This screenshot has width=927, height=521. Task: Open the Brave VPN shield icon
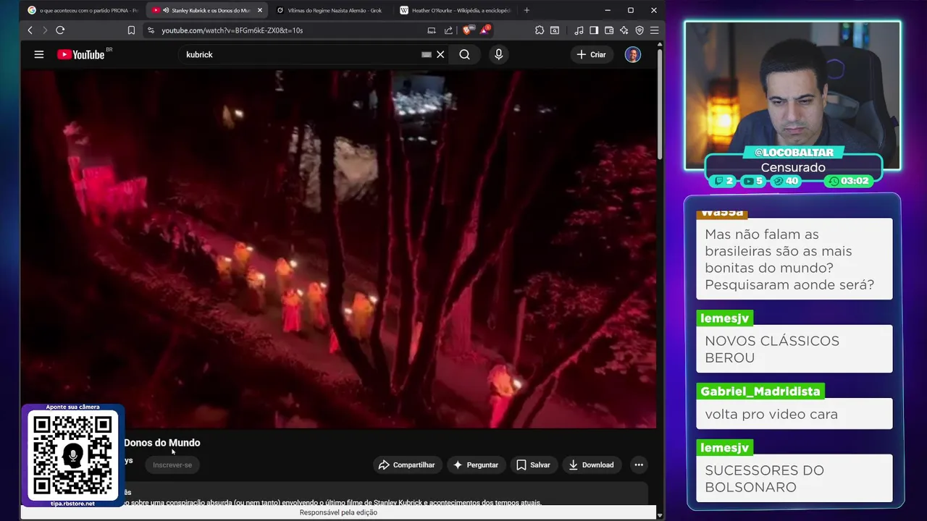639,30
